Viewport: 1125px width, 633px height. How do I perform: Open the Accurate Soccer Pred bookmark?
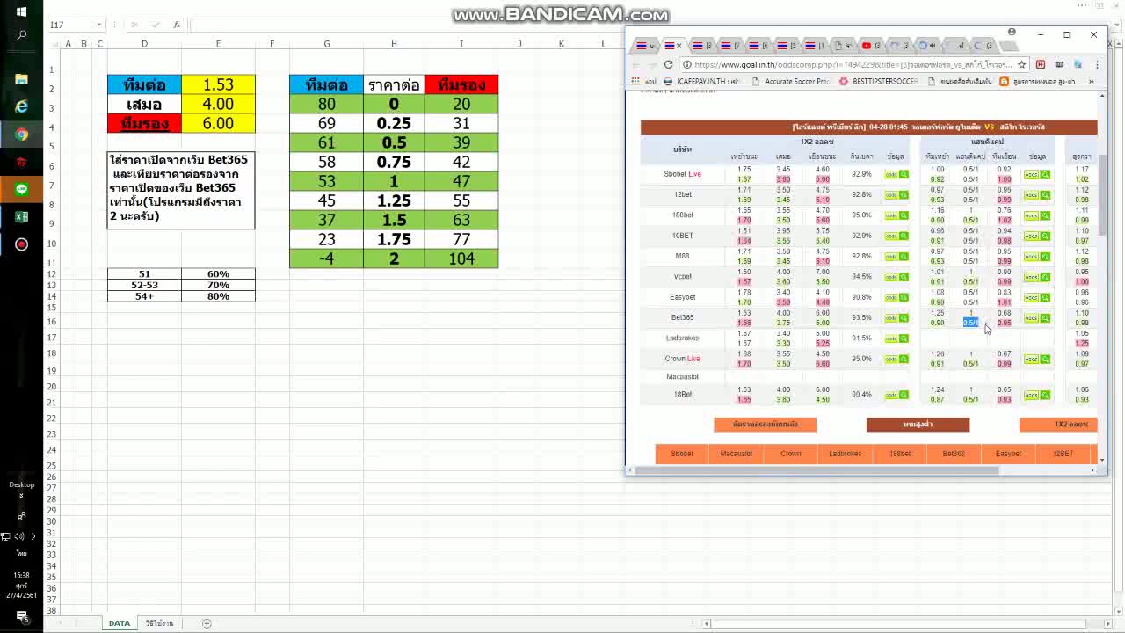pyautogui.click(x=791, y=81)
